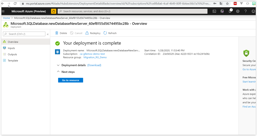
Task: Collapse the left menu with double chevron
Action: [x=48, y=34]
